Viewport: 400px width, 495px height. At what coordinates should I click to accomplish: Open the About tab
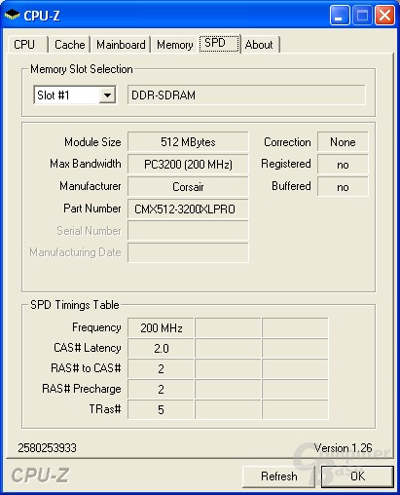pyautogui.click(x=260, y=45)
